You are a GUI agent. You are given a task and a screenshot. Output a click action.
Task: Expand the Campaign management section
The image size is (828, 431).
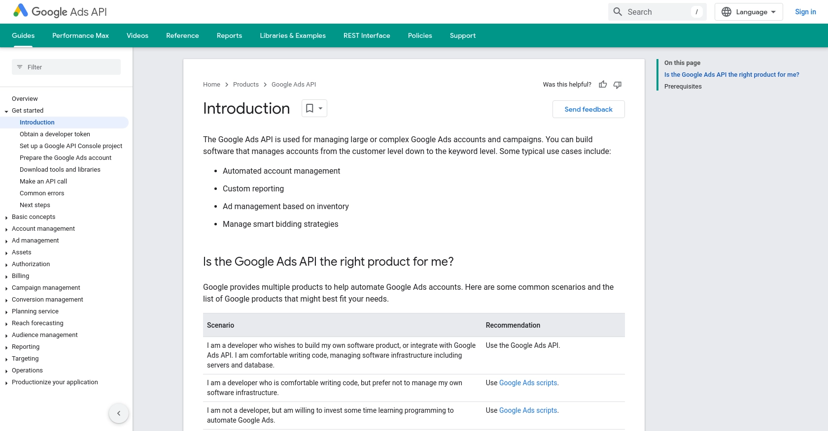[x=6, y=288]
